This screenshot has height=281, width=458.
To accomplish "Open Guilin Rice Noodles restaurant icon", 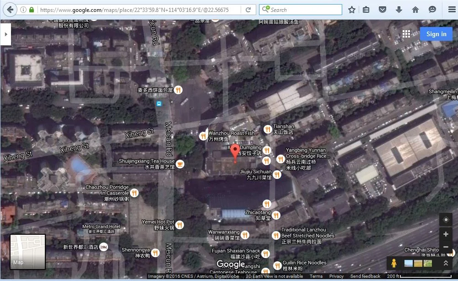I will [x=277, y=265].
